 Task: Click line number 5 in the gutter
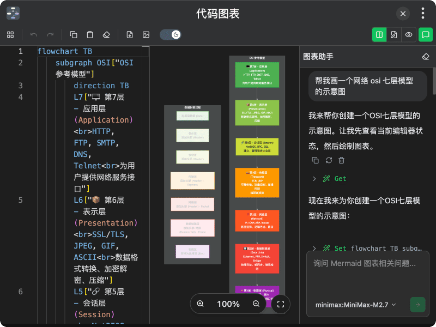[x=20, y=200]
